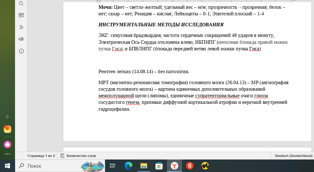Image resolution: width=314 pixels, height=172 pixels.
Task: Open the search tool in document sidebar
Action: [21, 3]
